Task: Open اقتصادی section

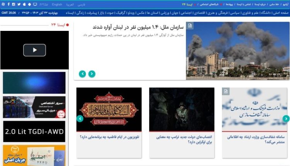Action: (x=199, y=13)
